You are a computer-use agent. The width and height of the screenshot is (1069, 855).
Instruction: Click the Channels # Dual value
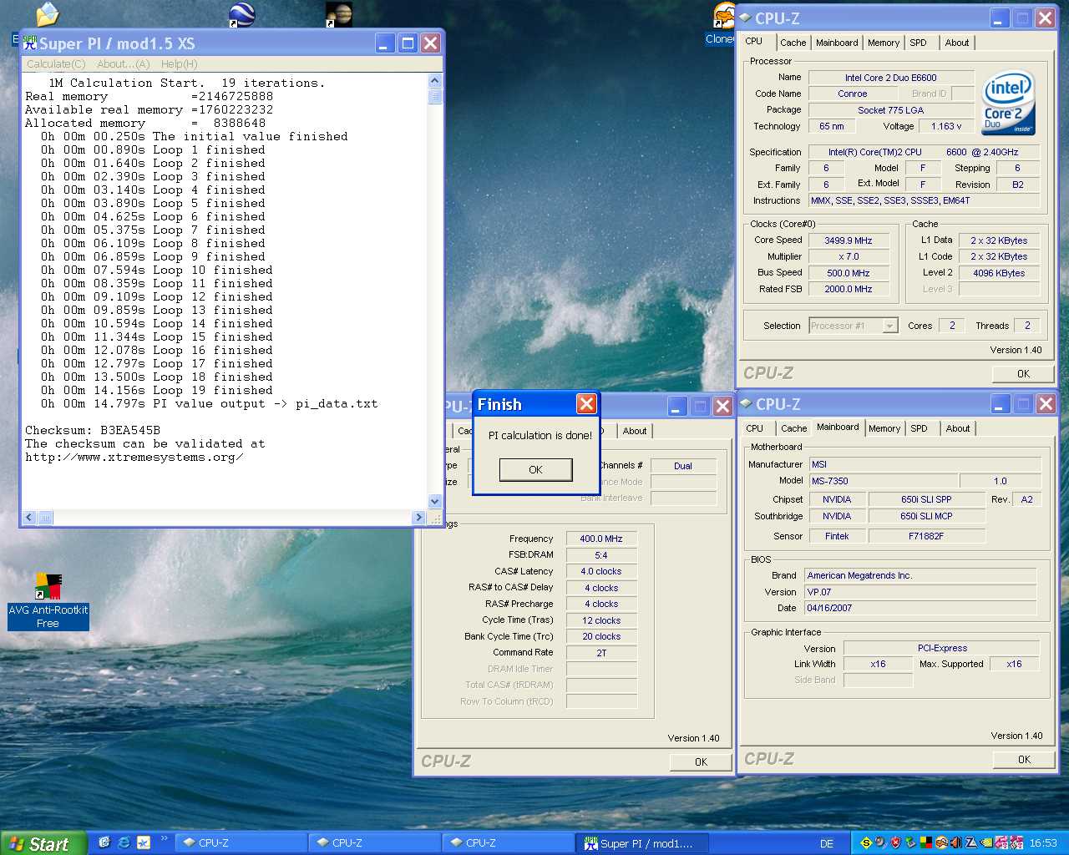683,466
